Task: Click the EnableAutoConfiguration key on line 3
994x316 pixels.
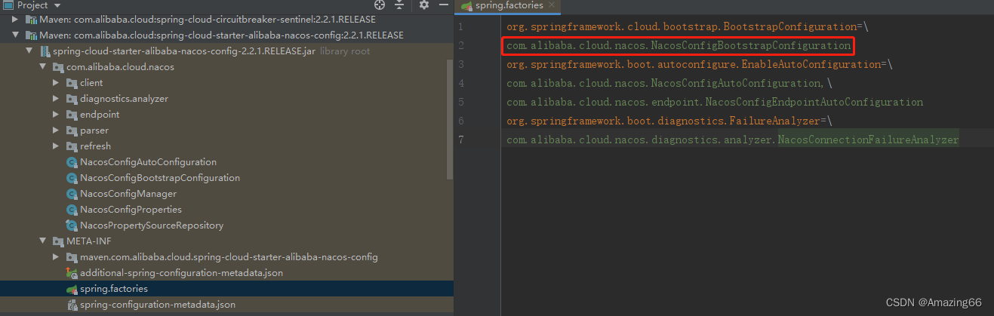Action: coord(694,65)
